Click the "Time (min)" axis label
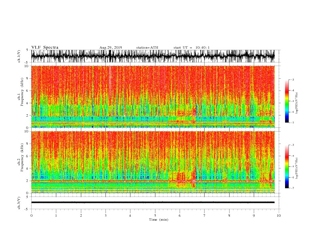Image resolution: width=314 pixels, height=242 pixels. (159, 219)
